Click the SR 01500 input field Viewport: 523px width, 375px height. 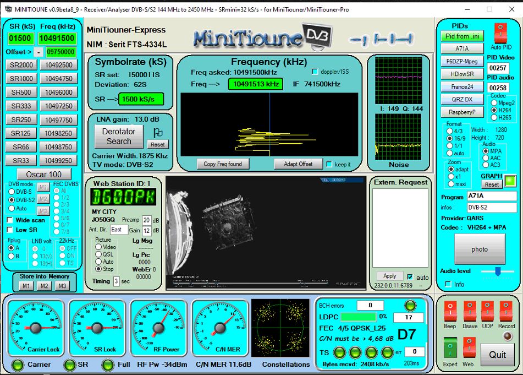(20, 39)
